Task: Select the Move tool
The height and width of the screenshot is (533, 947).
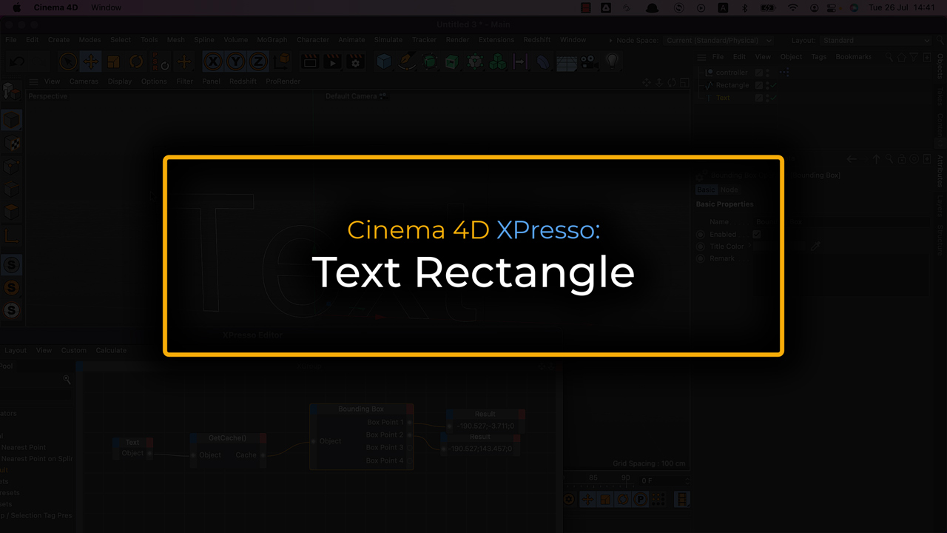Action: (91, 62)
